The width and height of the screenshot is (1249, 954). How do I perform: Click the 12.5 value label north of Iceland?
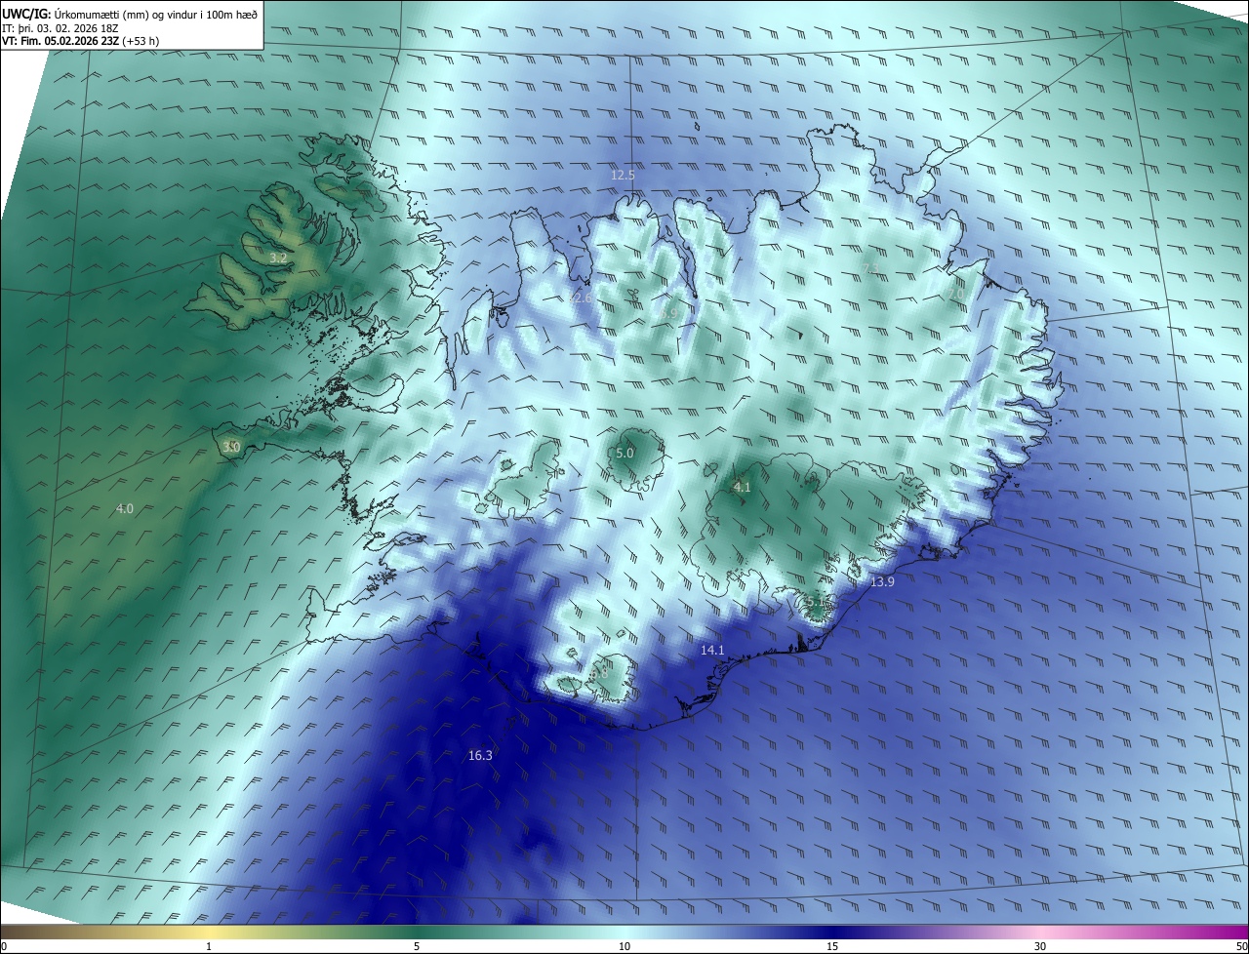click(x=623, y=176)
